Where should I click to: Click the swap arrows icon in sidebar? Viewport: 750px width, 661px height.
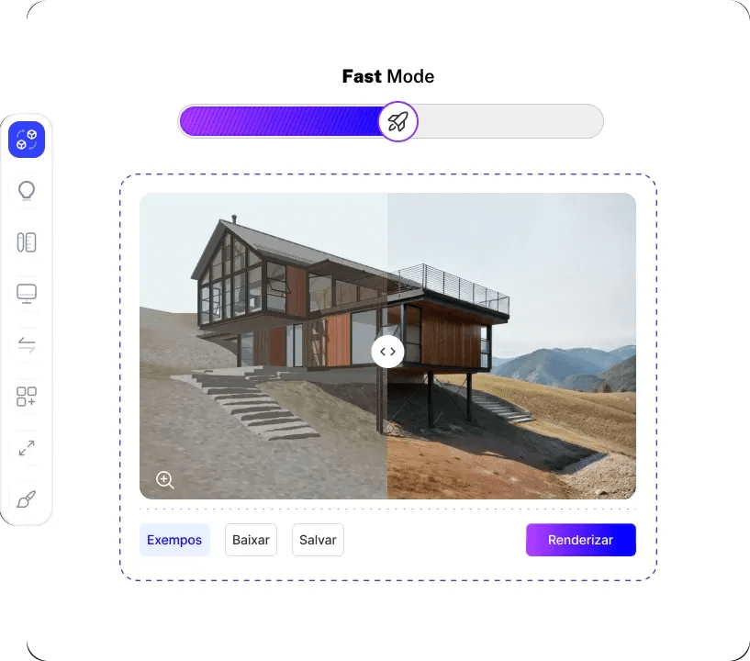[27, 345]
